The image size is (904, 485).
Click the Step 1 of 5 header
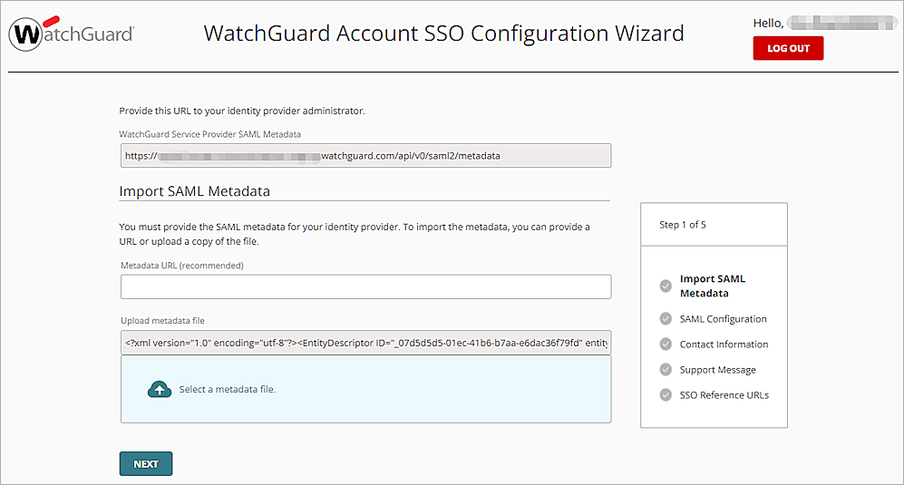(683, 225)
